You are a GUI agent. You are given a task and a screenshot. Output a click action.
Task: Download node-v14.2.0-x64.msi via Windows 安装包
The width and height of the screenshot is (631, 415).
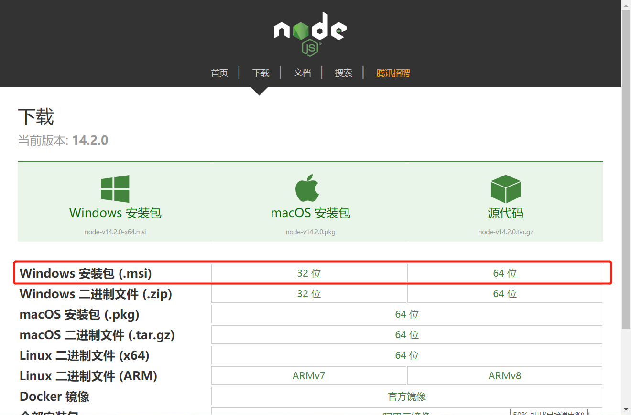[115, 213]
